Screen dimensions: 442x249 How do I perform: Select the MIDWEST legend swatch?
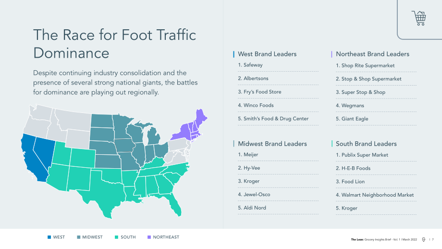[x=79, y=237]
